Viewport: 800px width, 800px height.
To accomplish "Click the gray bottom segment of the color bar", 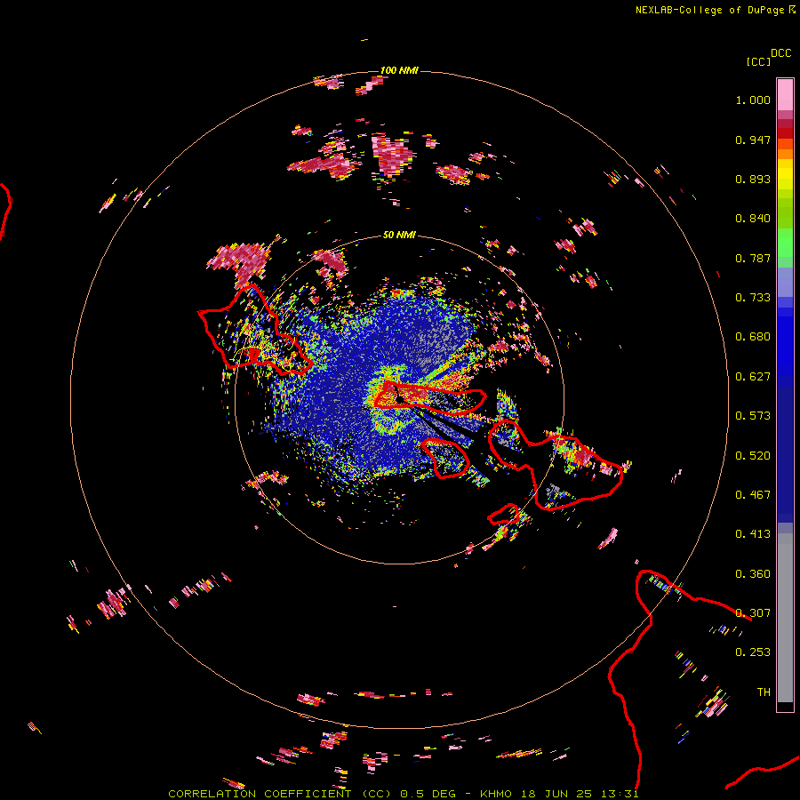I will click(x=785, y=618).
